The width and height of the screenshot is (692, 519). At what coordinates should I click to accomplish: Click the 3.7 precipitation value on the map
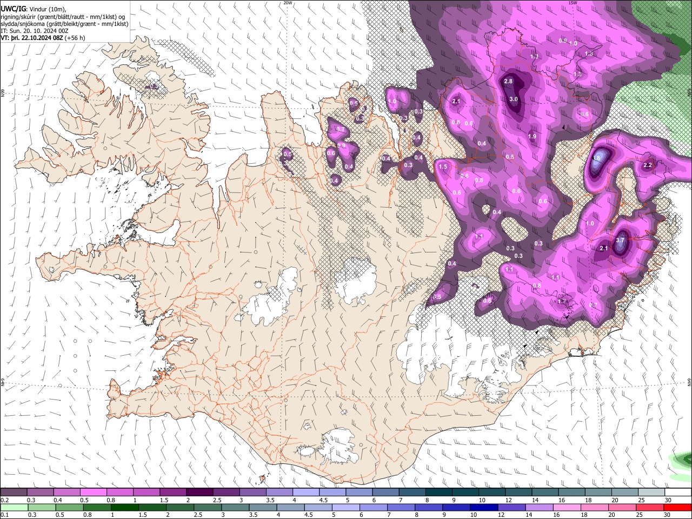pos(620,241)
